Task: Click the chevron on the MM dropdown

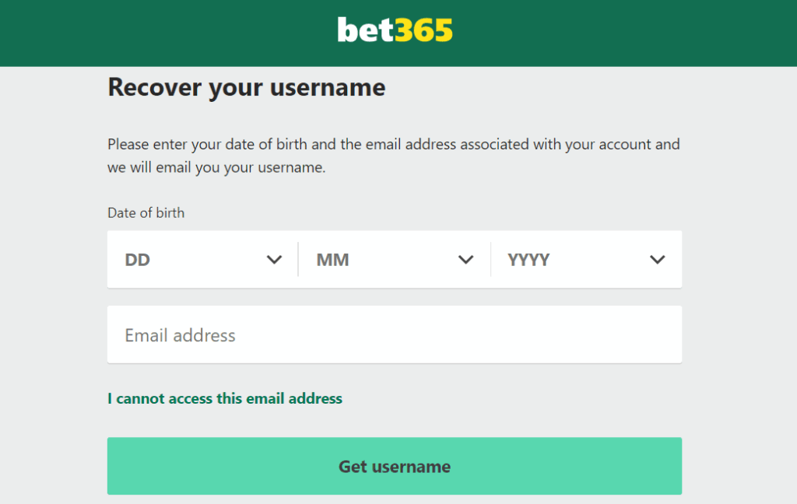Action: point(465,259)
